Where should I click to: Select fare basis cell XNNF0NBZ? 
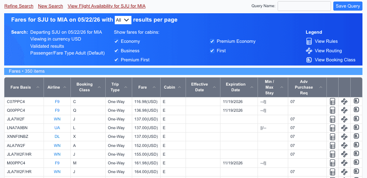coord(24,137)
